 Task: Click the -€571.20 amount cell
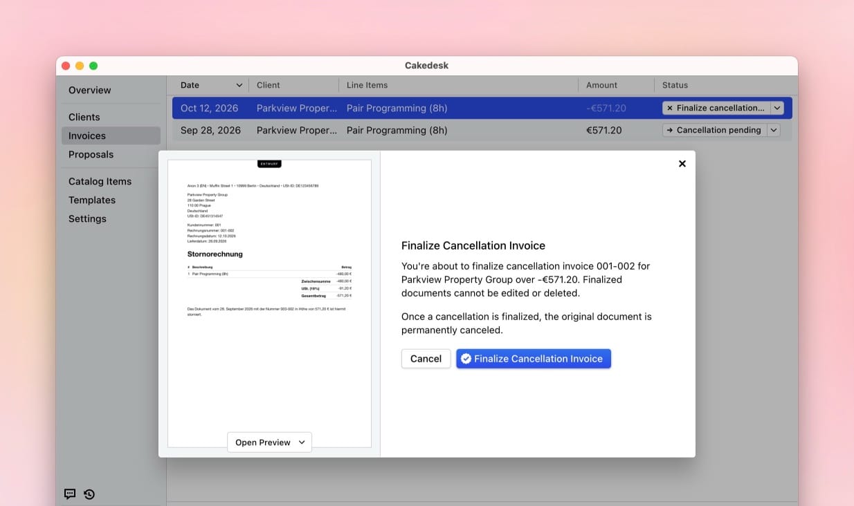click(x=606, y=108)
